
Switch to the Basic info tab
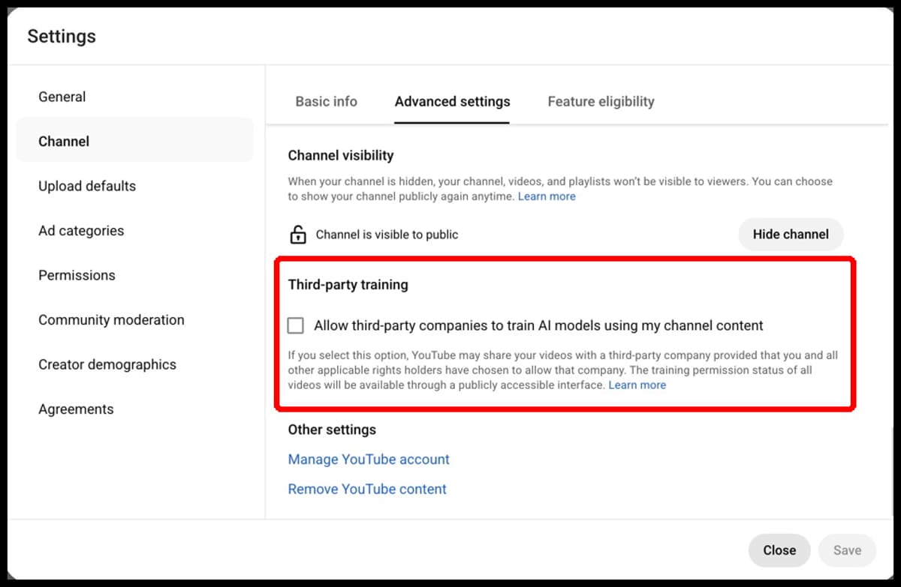click(x=327, y=101)
